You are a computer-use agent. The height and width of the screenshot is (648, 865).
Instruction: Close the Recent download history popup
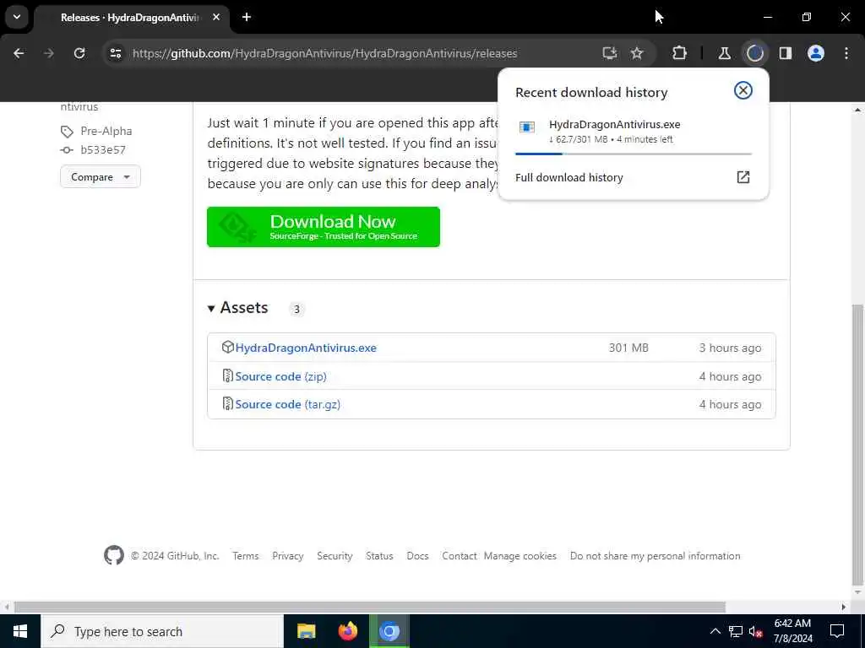pos(743,90)
